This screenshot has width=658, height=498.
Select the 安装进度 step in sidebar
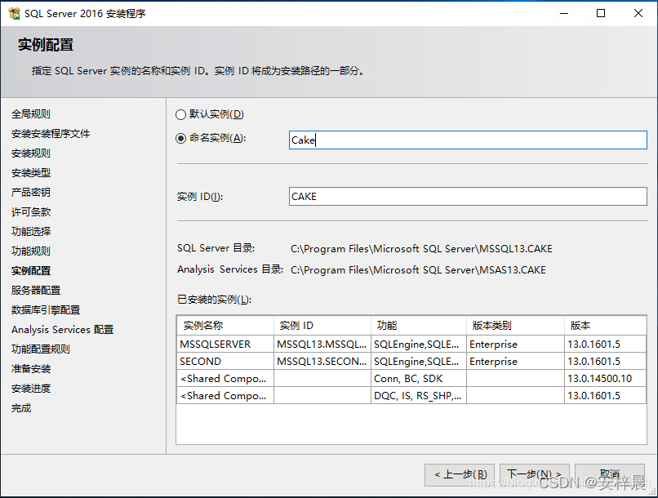(31, 389)
